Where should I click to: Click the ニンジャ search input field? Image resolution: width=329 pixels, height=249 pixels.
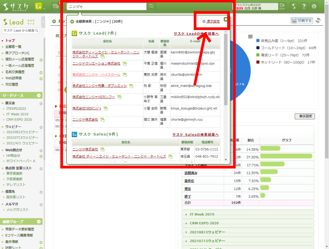[106, 6]
